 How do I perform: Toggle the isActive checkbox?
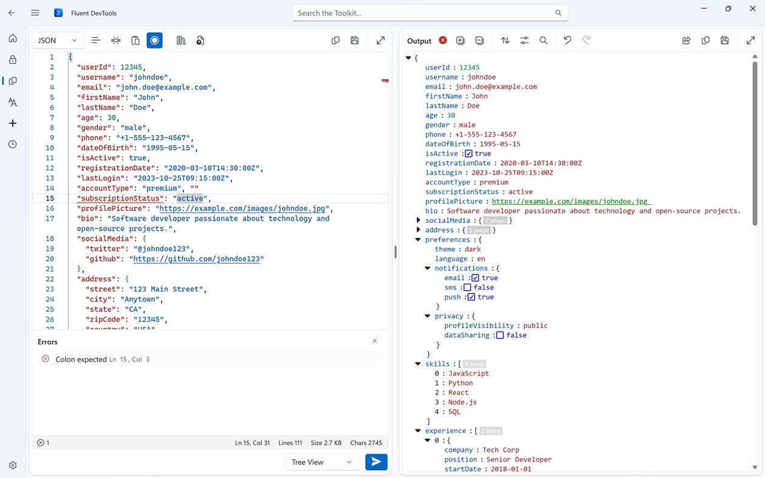point(468,154)
